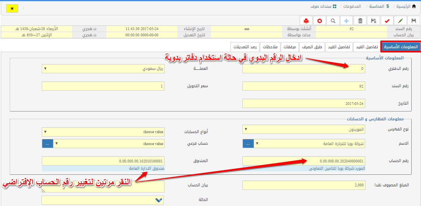The width and height of the screenshot is (421, 206).
Task: Click the red checkmark approve icon
Action: (387, 21)
